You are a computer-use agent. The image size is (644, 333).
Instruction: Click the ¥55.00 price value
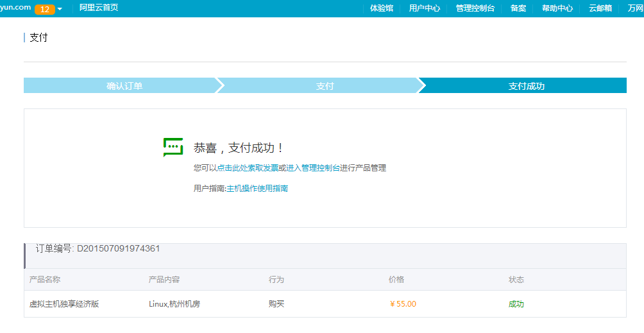tap(403, 304)
